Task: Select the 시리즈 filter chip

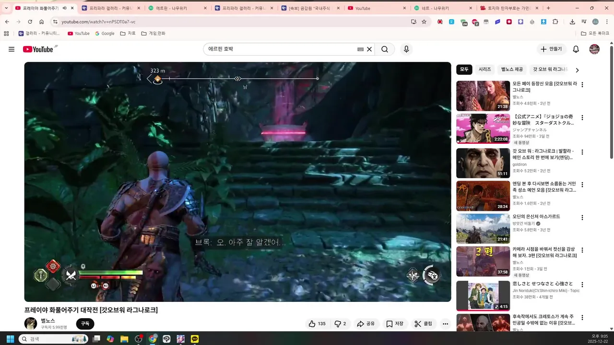Action: (x=485, y=69)
